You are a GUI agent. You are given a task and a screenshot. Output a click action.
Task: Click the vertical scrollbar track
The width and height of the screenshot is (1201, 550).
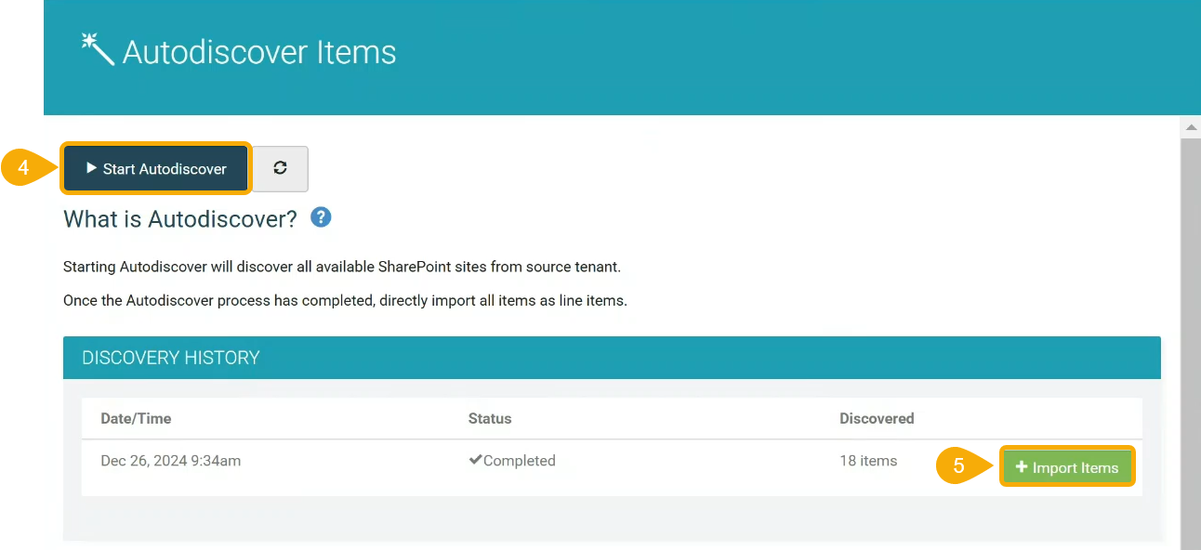(x=1191, y=344)
